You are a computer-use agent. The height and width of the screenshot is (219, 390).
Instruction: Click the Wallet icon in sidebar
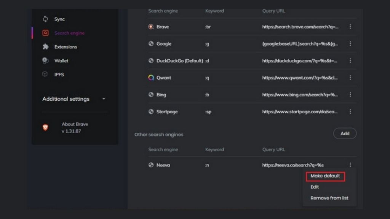pyautogui.click(x=45, y=60)
